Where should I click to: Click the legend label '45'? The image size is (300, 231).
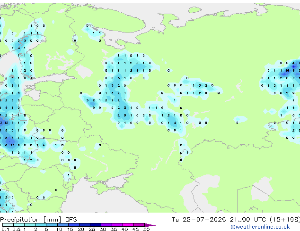[135, 229]
